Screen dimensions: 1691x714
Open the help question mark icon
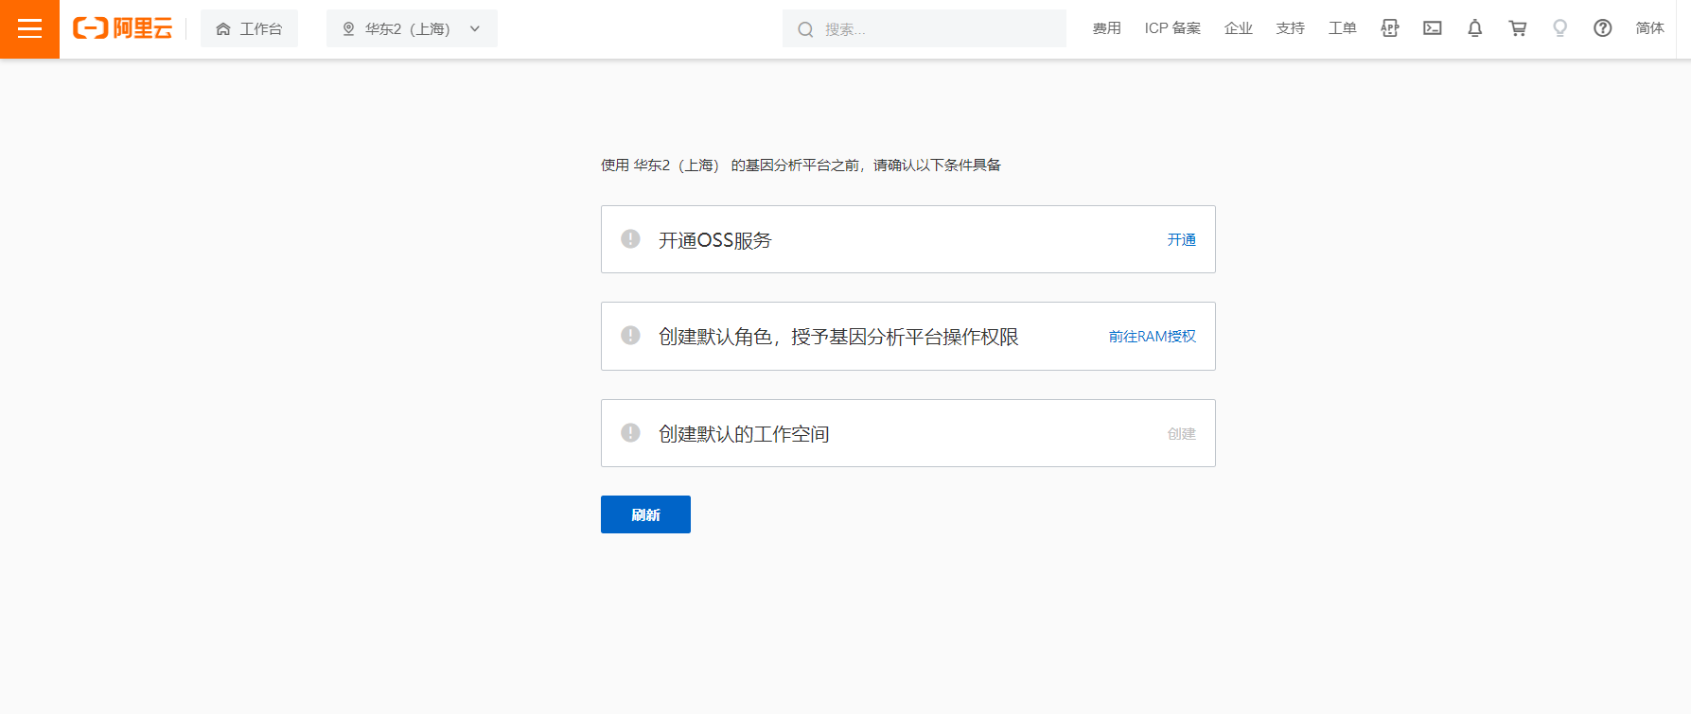pyautogui.click(x=1602, y=28)
